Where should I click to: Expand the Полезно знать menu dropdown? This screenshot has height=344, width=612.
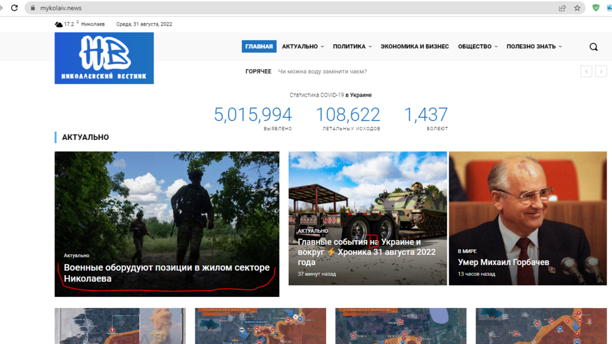534,46
